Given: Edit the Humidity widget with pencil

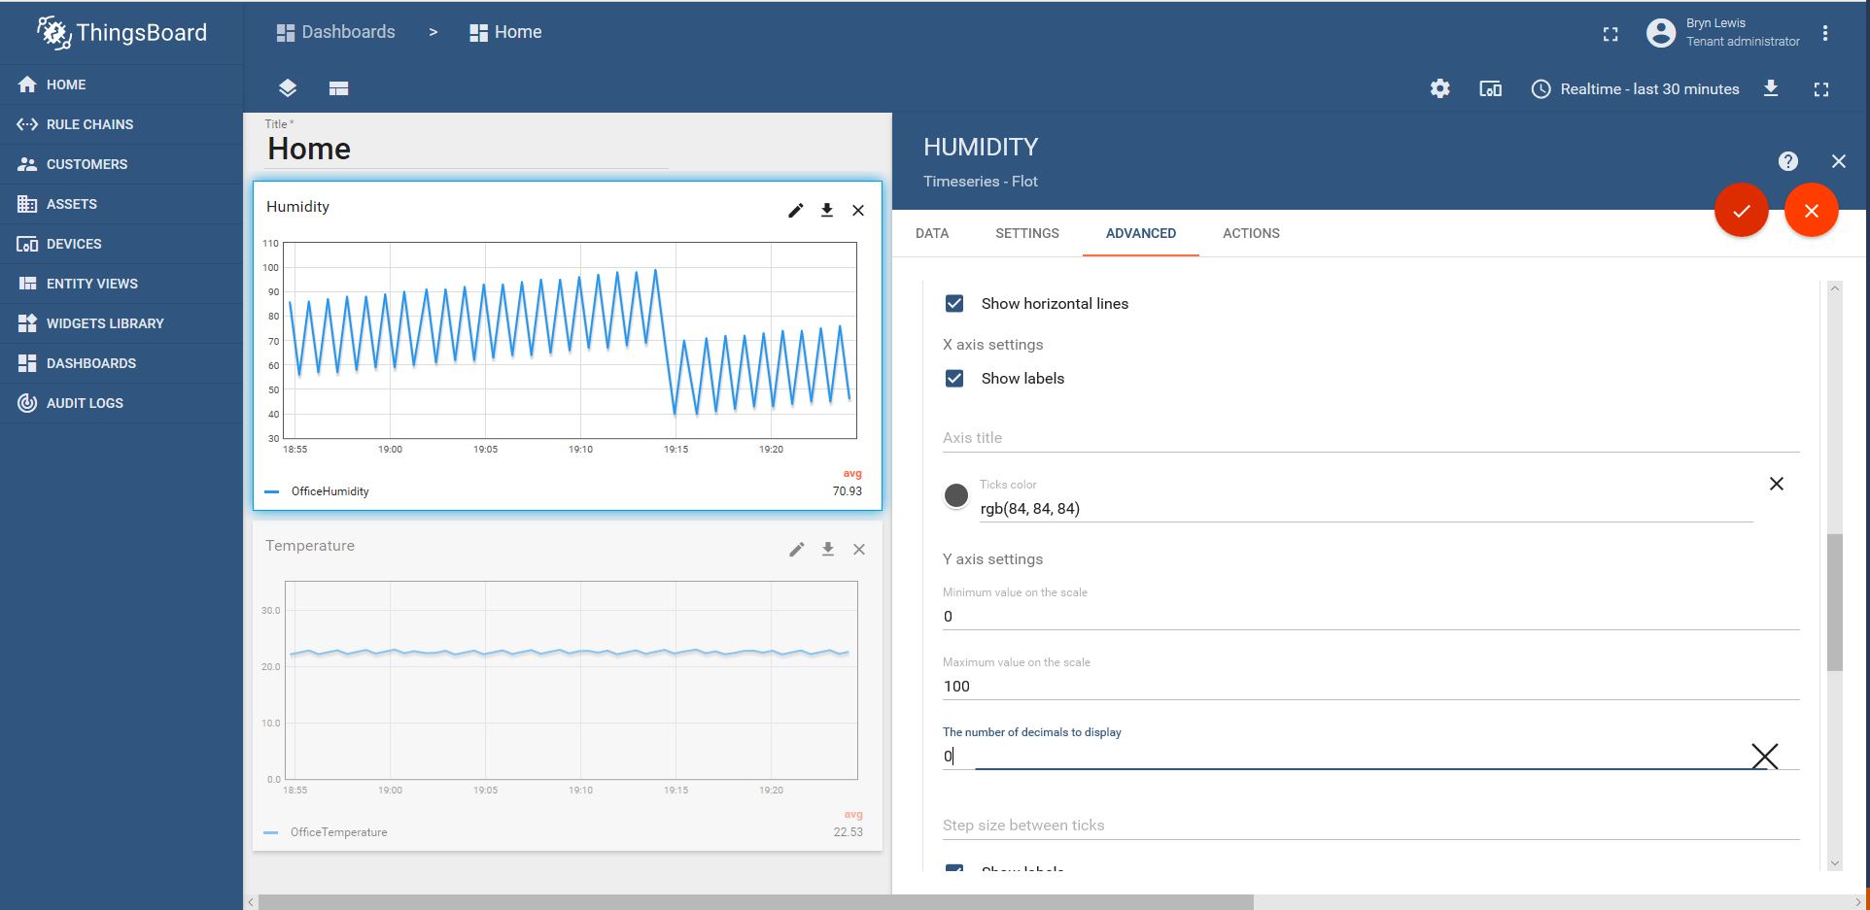Looking at the screenshot, I should pyautogui.click(x=796, y=210).
